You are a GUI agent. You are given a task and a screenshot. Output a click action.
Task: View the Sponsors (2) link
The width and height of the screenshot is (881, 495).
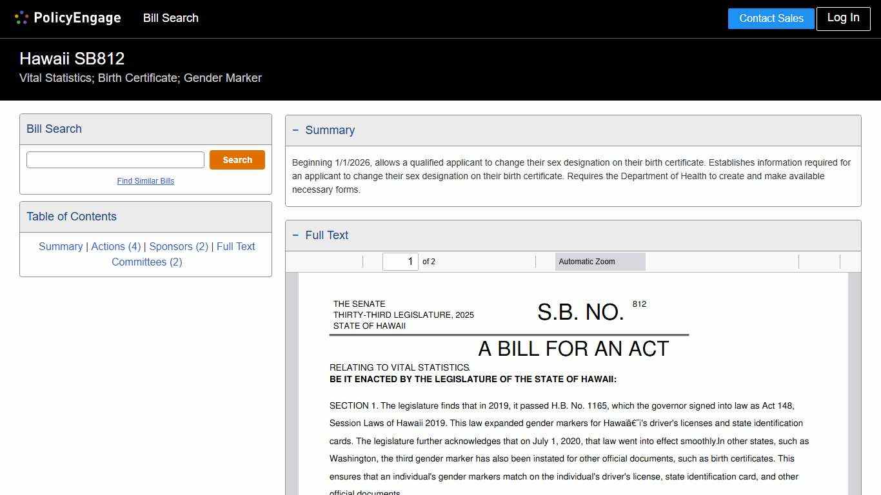[179, 246]
